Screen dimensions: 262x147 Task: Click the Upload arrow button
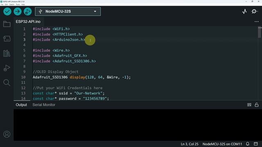(x=18, y=11)
